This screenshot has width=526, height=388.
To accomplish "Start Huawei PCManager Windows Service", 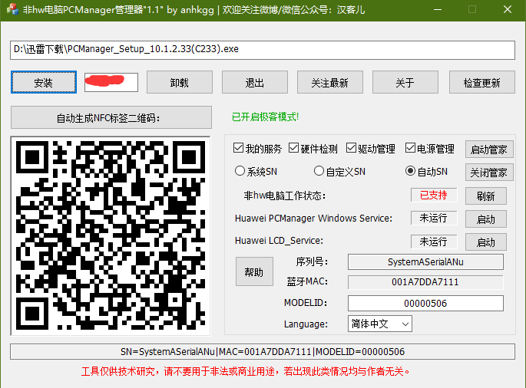I will [486, 219].
